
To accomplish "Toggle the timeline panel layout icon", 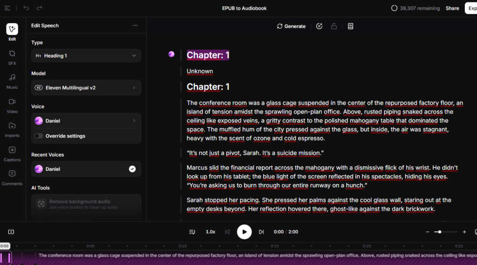I will point(11,232).
